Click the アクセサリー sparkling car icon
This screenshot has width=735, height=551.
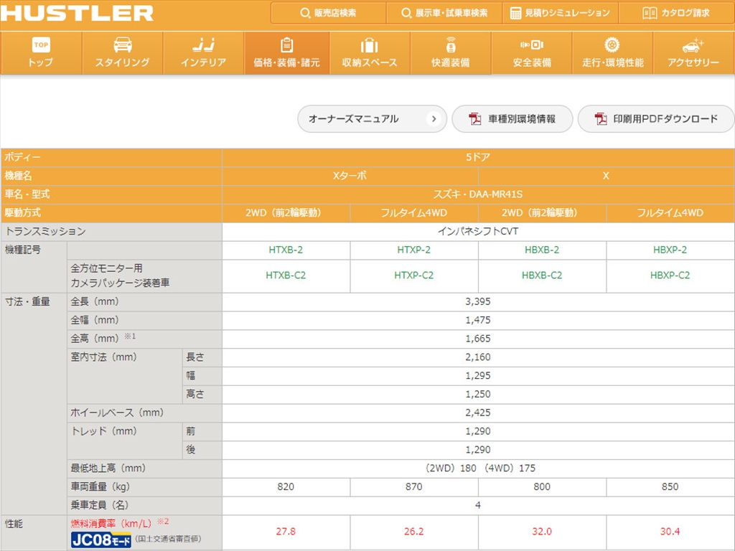(693, 45)
